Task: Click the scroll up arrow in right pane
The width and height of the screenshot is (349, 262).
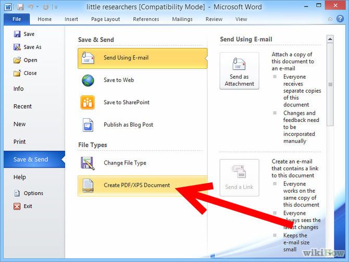Action: point(330,39)
